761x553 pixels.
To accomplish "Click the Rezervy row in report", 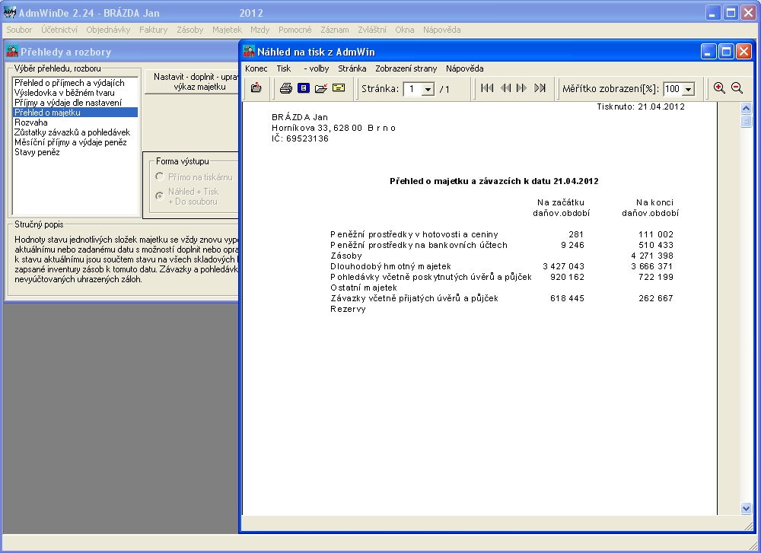I will [348, 309].
